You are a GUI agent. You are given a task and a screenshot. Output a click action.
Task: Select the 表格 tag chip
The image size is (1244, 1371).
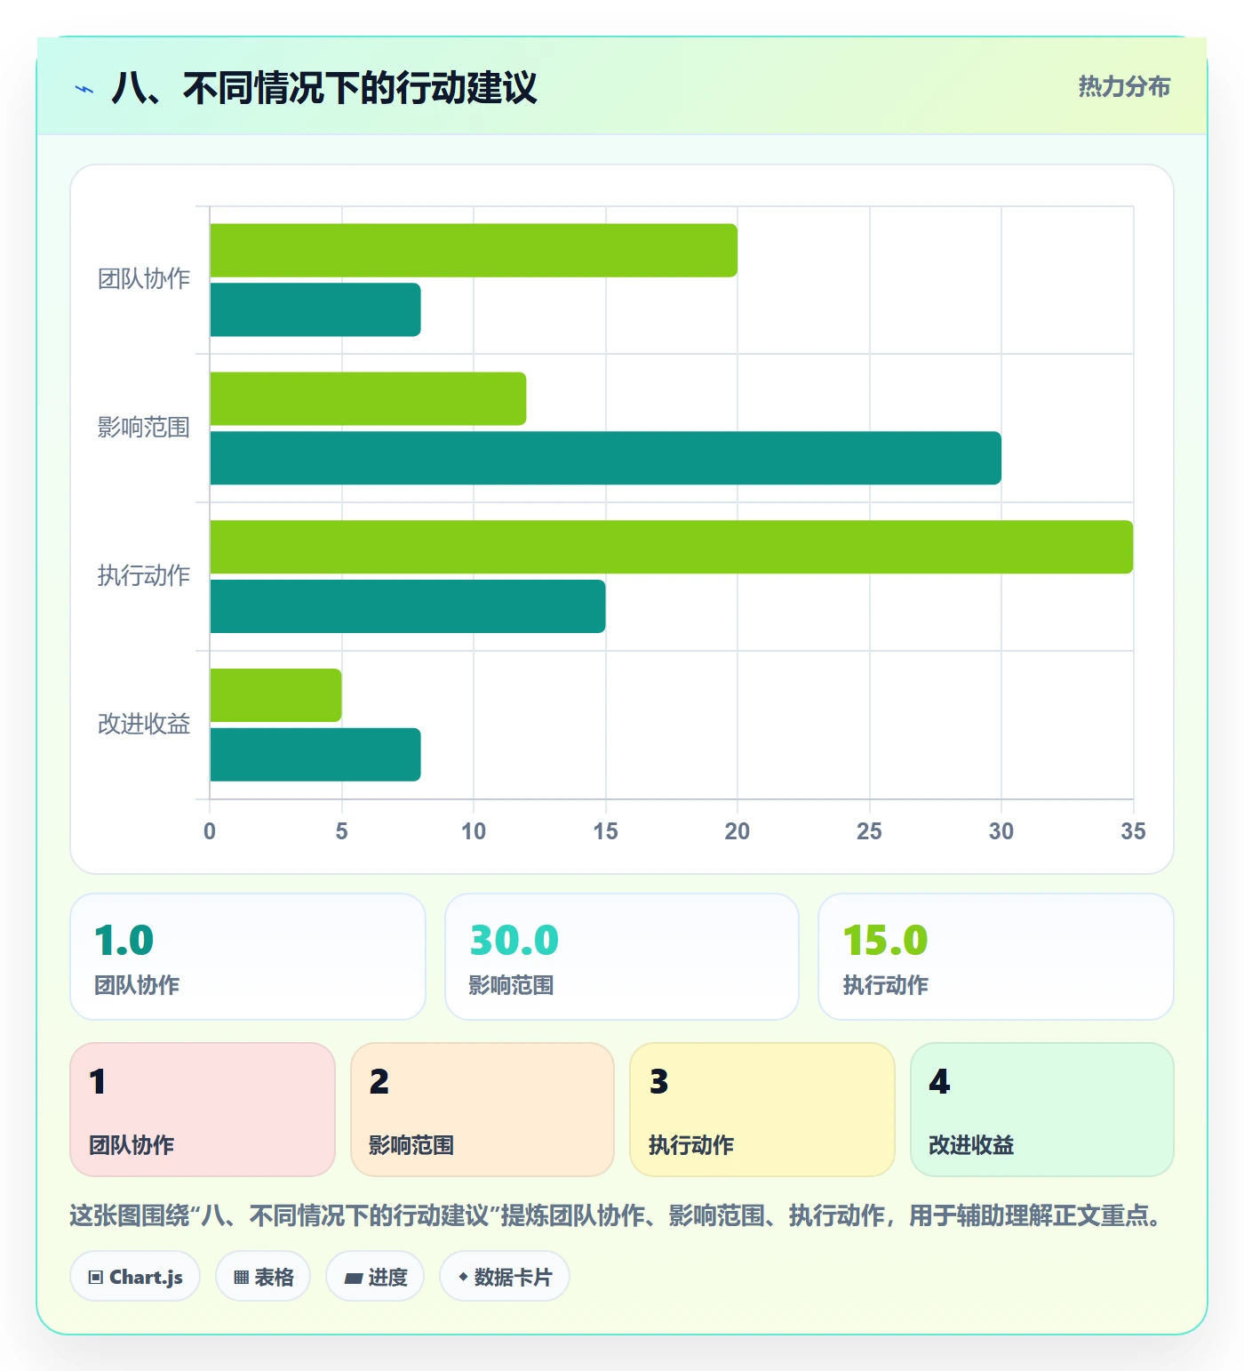click(263, 1277)
